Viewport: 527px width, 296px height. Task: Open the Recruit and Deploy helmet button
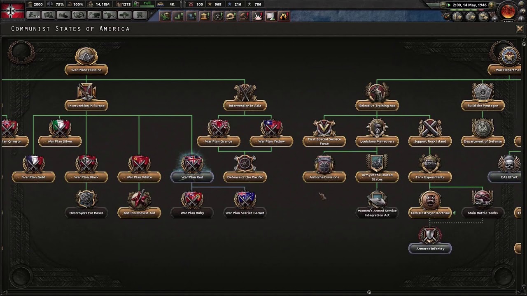click(125, 15)
